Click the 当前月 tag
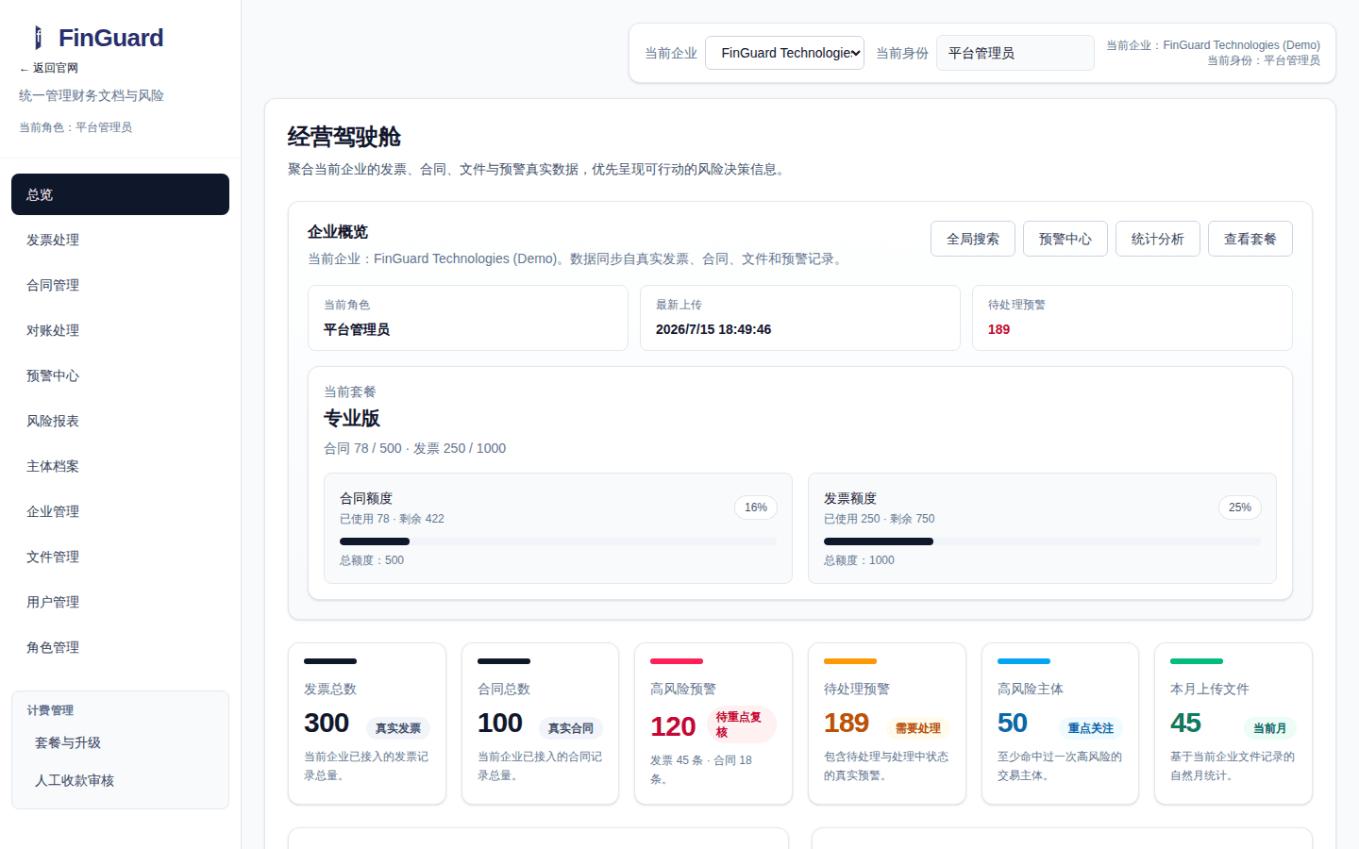The image size is (1359, 849). pyautogui.click(x=1270, y=728)
